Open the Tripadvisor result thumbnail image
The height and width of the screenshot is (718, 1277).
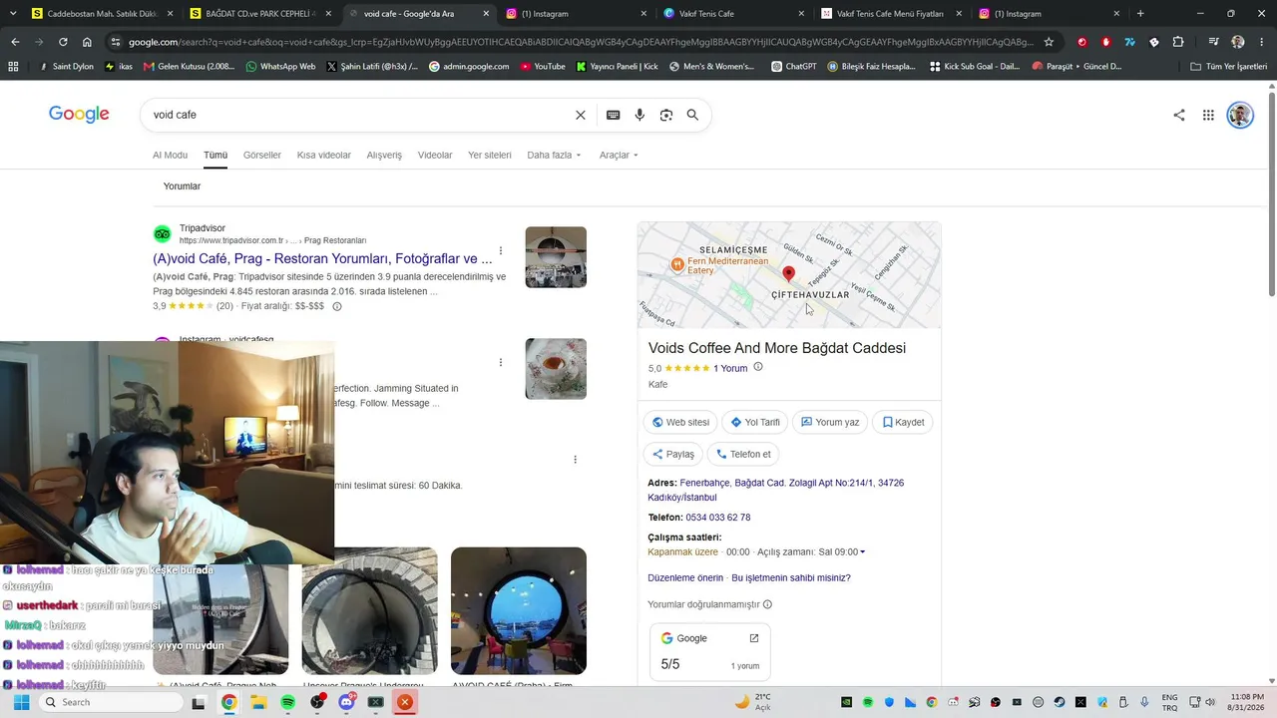click(556, 257)
